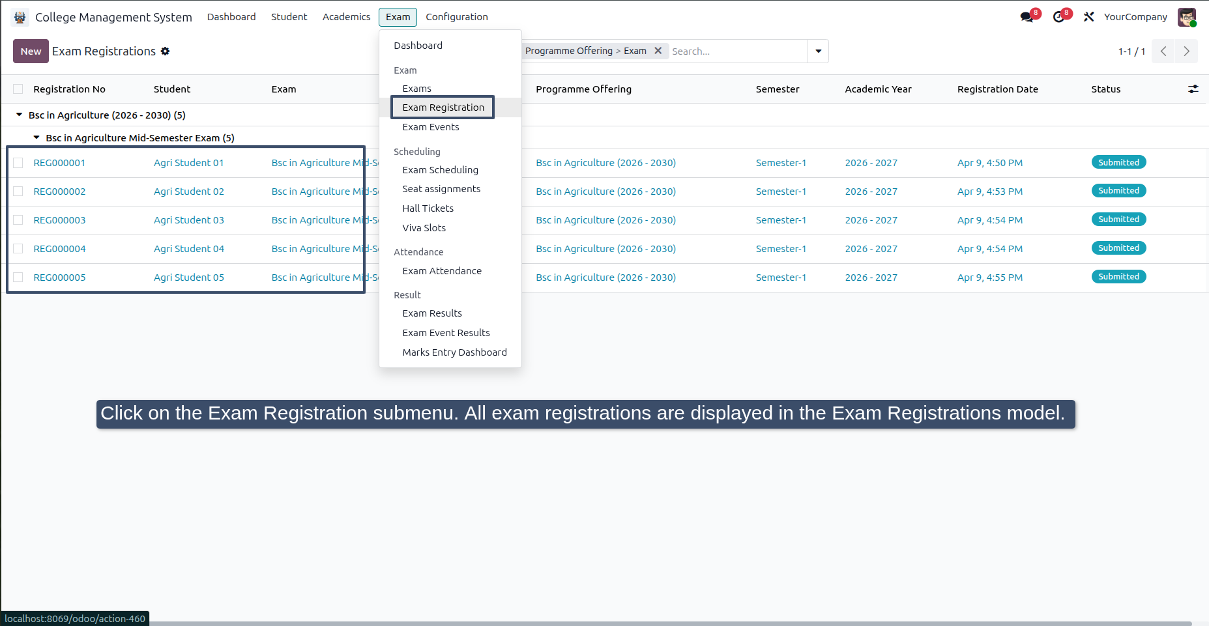This screenshot has height=626, width=1209.
Task: Sort by the Programme Offering column header
Action: click(583, 89)
